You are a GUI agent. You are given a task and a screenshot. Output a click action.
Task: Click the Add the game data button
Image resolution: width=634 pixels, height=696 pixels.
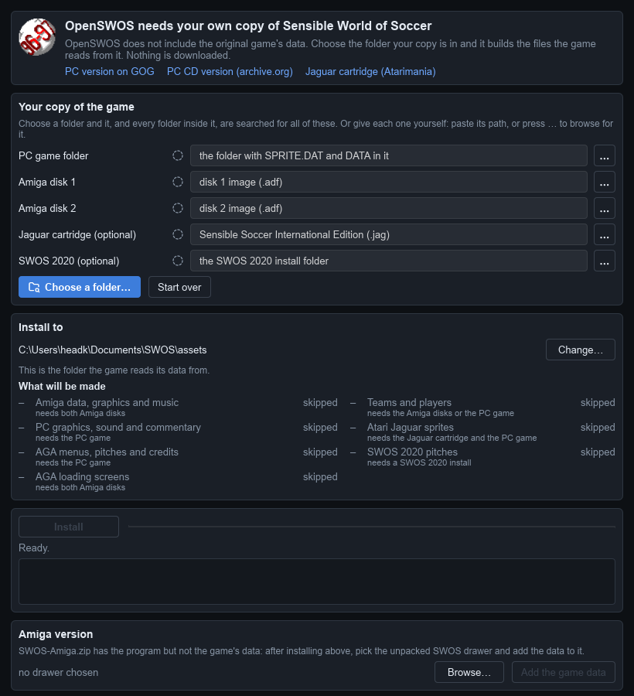coord(564,673)
